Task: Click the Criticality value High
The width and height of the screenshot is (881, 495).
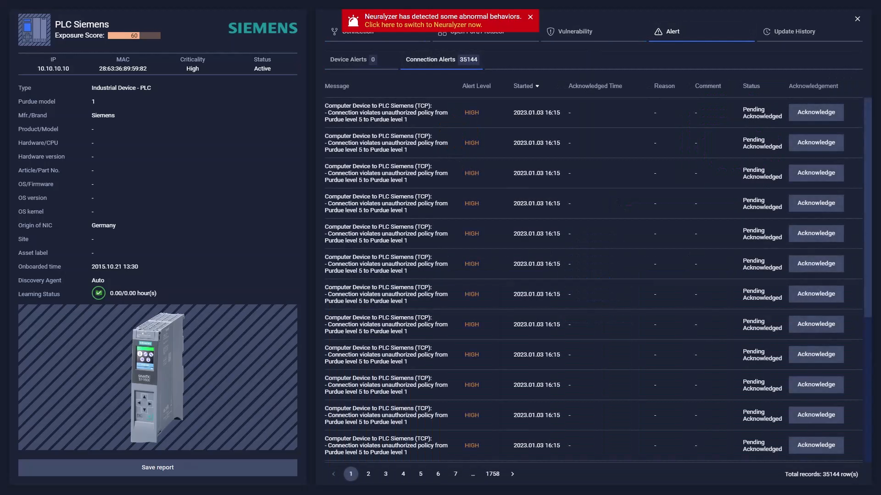Action: pyautogui.click(x=193, y=69)
